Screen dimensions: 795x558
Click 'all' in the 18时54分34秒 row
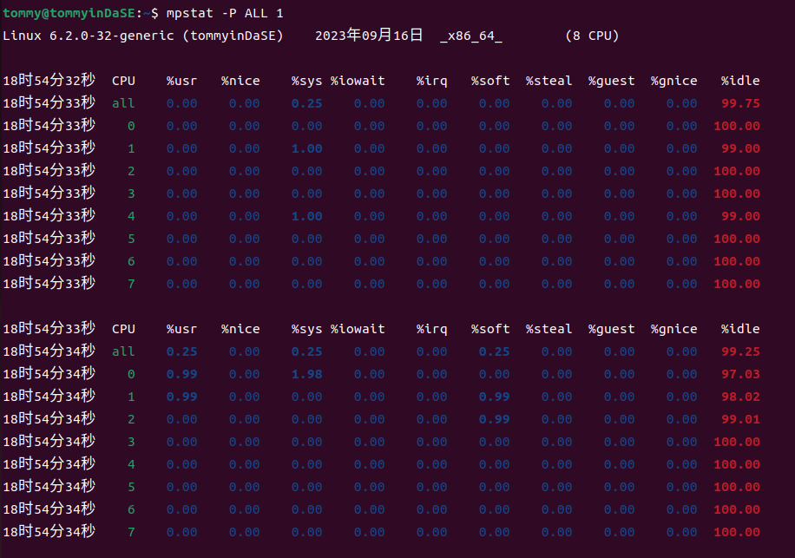(x=123, y=351)
